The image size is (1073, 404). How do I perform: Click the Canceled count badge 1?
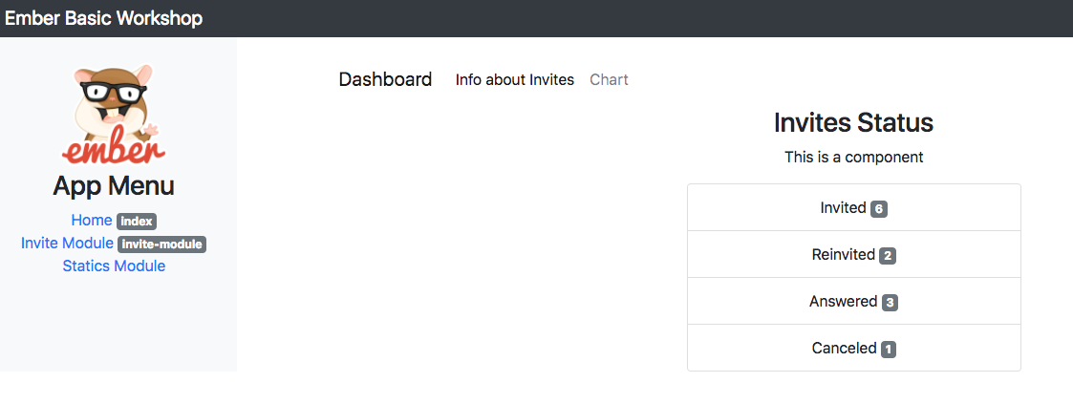(x=889, y=350)
